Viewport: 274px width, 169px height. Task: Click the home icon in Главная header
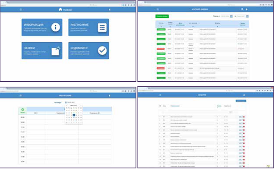click(61, 10)
